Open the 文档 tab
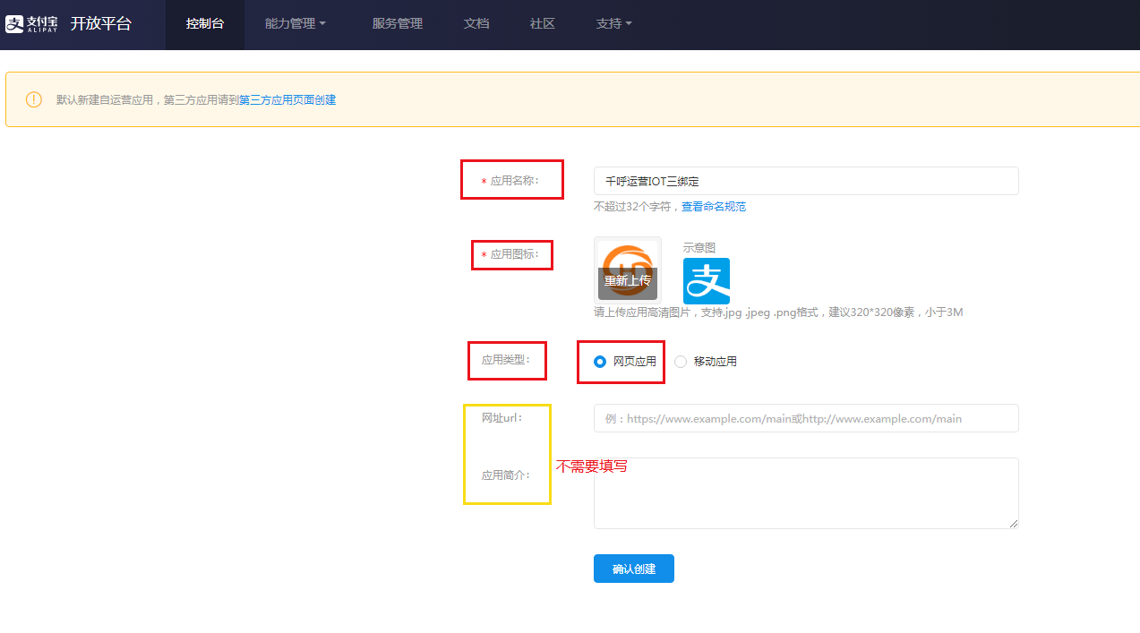1140x633 pixels. point(476,24)
